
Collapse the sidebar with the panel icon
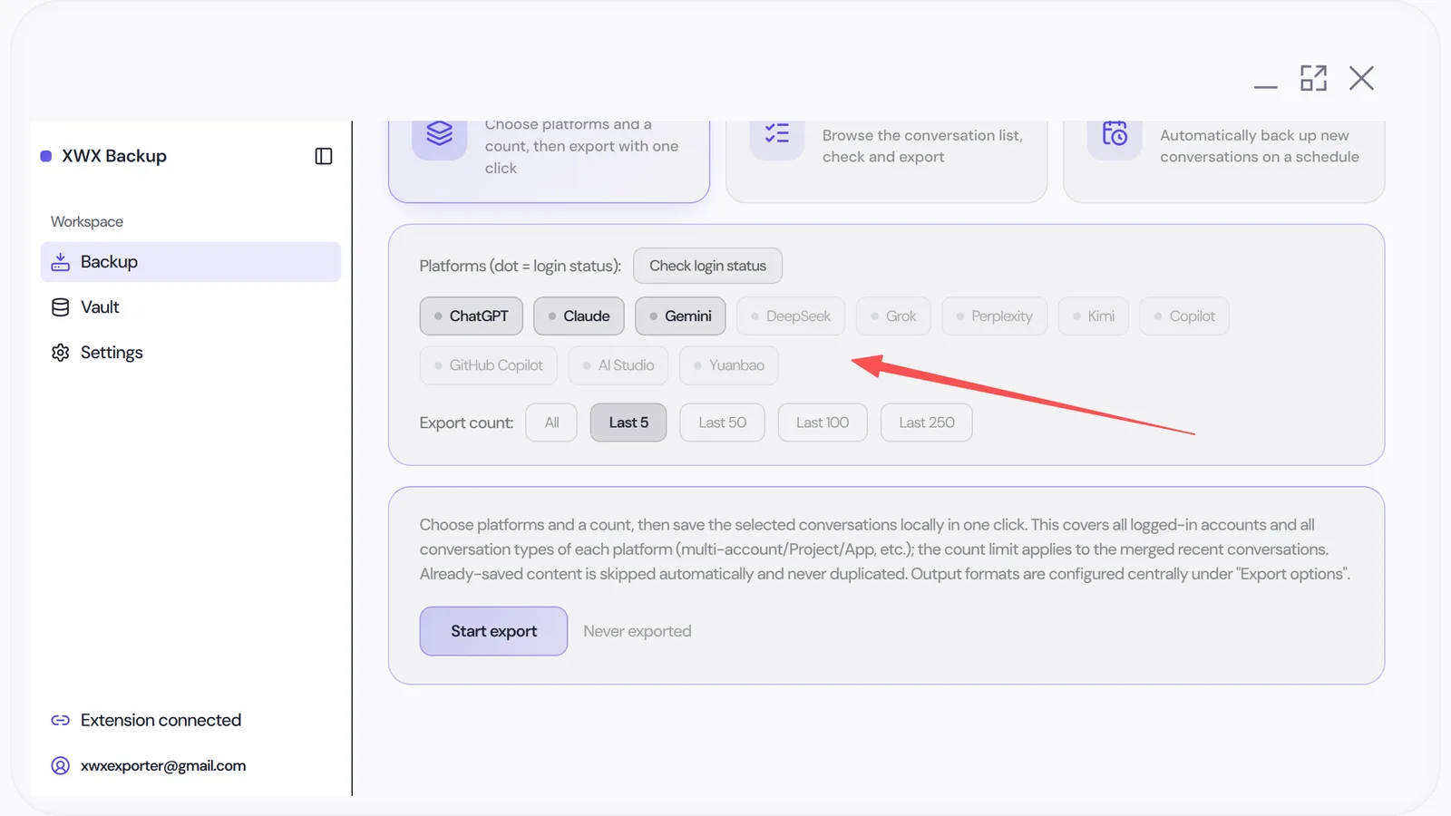point(324,156)
